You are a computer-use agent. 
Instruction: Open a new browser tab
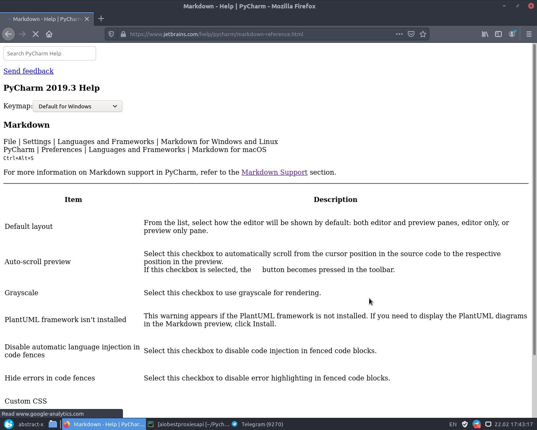[x=101, y=18]
